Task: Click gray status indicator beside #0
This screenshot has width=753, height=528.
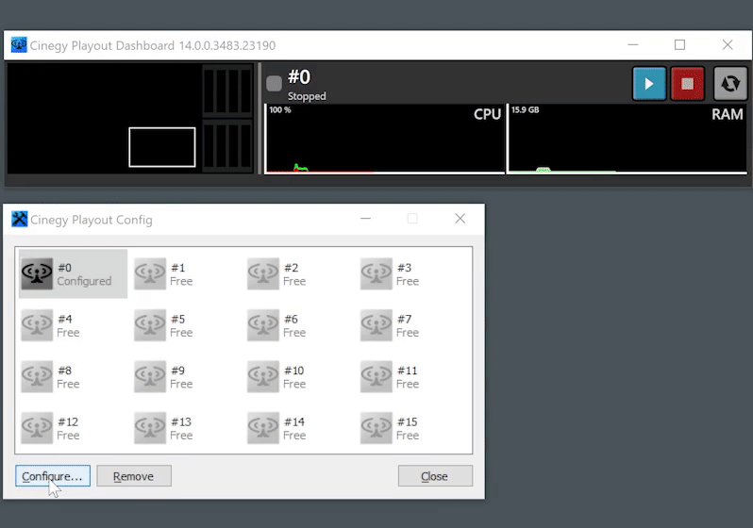Action: (274, 84)
